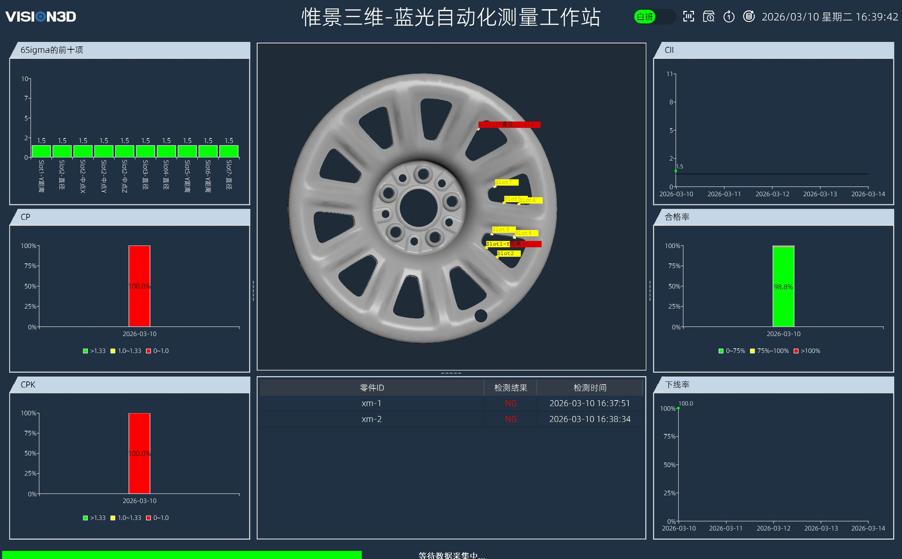Click the green >1.33 legend swatch in CP
The height and width of the screenshot is (559, 902).
(85, 351)
